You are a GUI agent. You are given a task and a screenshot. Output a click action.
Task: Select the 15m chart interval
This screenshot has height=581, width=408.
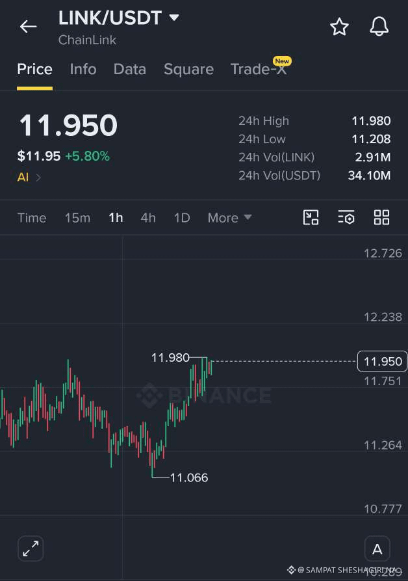point(78,218)
